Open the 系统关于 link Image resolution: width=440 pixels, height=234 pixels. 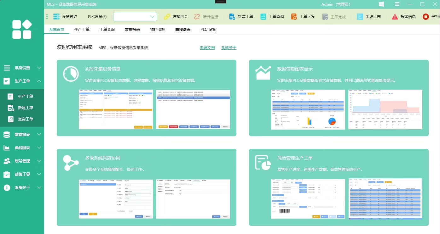(x=229, y=48)
